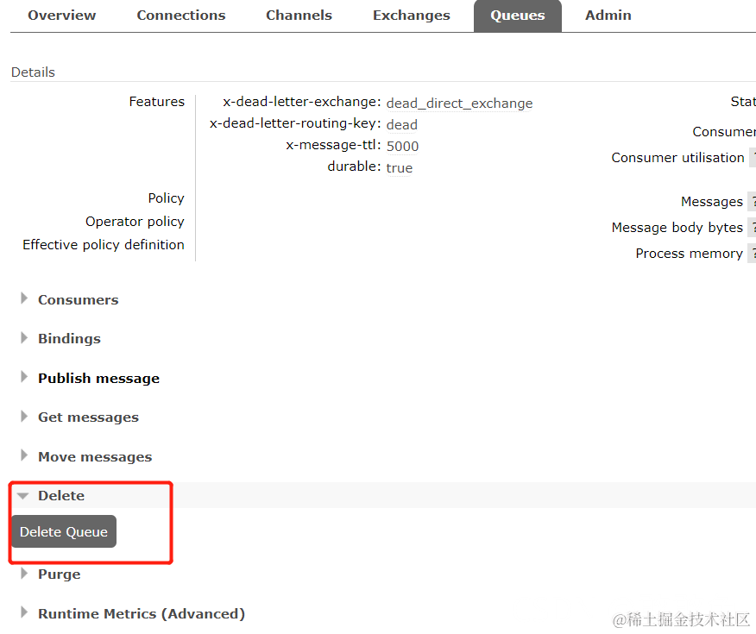Click the Effective policy definition label
The width and height of the screenshot is (756, 634).
104,245
